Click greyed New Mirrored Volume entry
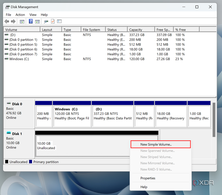This screenshot has height=195, width=222. point(161,163)
